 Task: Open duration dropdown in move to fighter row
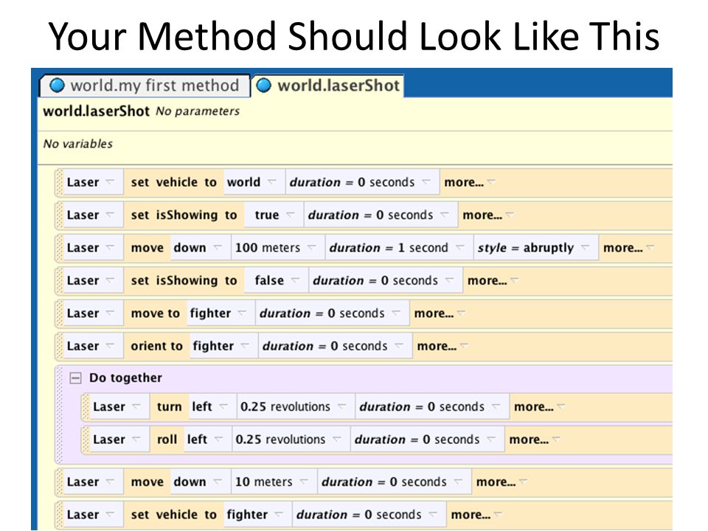point(333,313)
